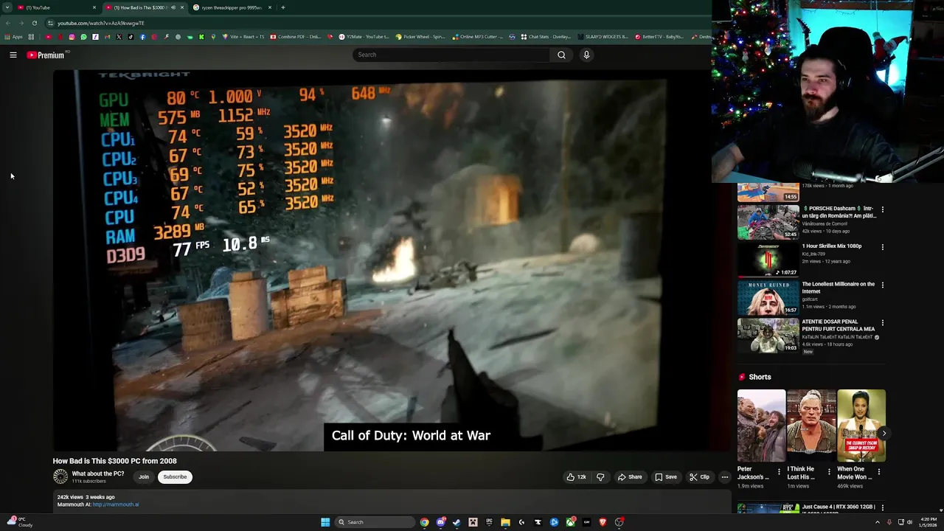Follow the mammouth.ai description link
The height and width of the screenshot is (531, 944).
point(116,504)
